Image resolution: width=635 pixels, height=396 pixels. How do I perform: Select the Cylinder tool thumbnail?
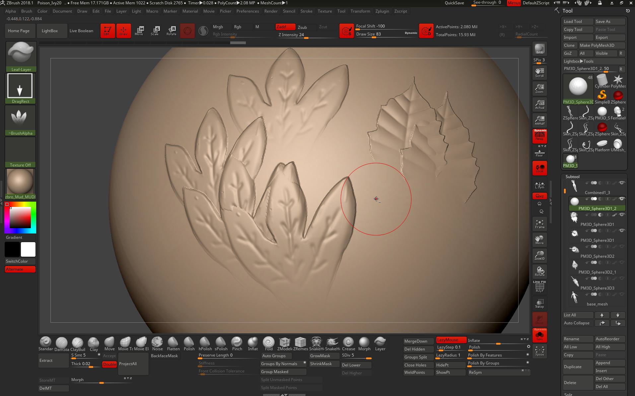602,81
